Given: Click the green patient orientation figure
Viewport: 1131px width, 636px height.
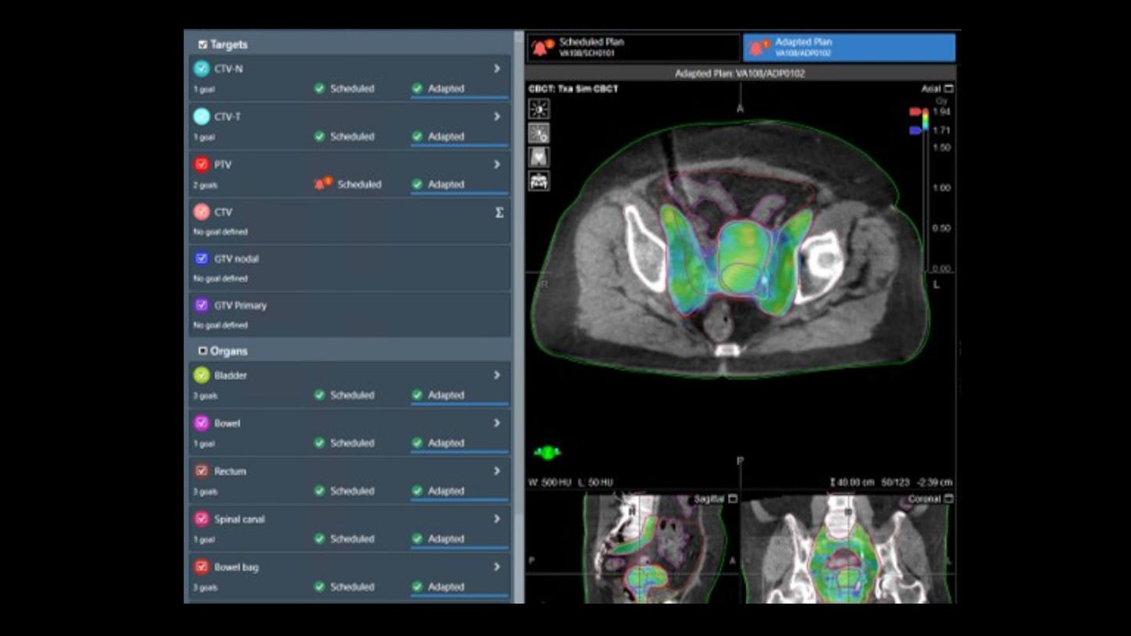Looking at the screenshot, I should pos(548,452).
